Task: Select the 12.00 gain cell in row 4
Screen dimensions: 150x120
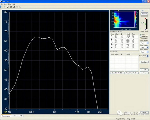Action: point(128,41)
